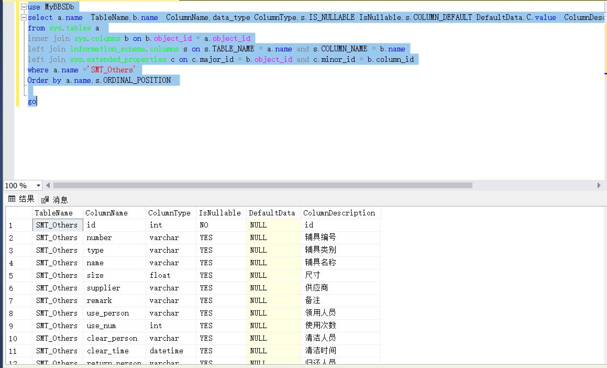Click 'information_schema' in the query
The width and height of the screenshot is (607, 368).
[x=107, y=49]
